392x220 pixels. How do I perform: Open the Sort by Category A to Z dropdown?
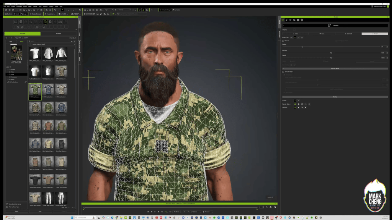click(x=52, y=44)
